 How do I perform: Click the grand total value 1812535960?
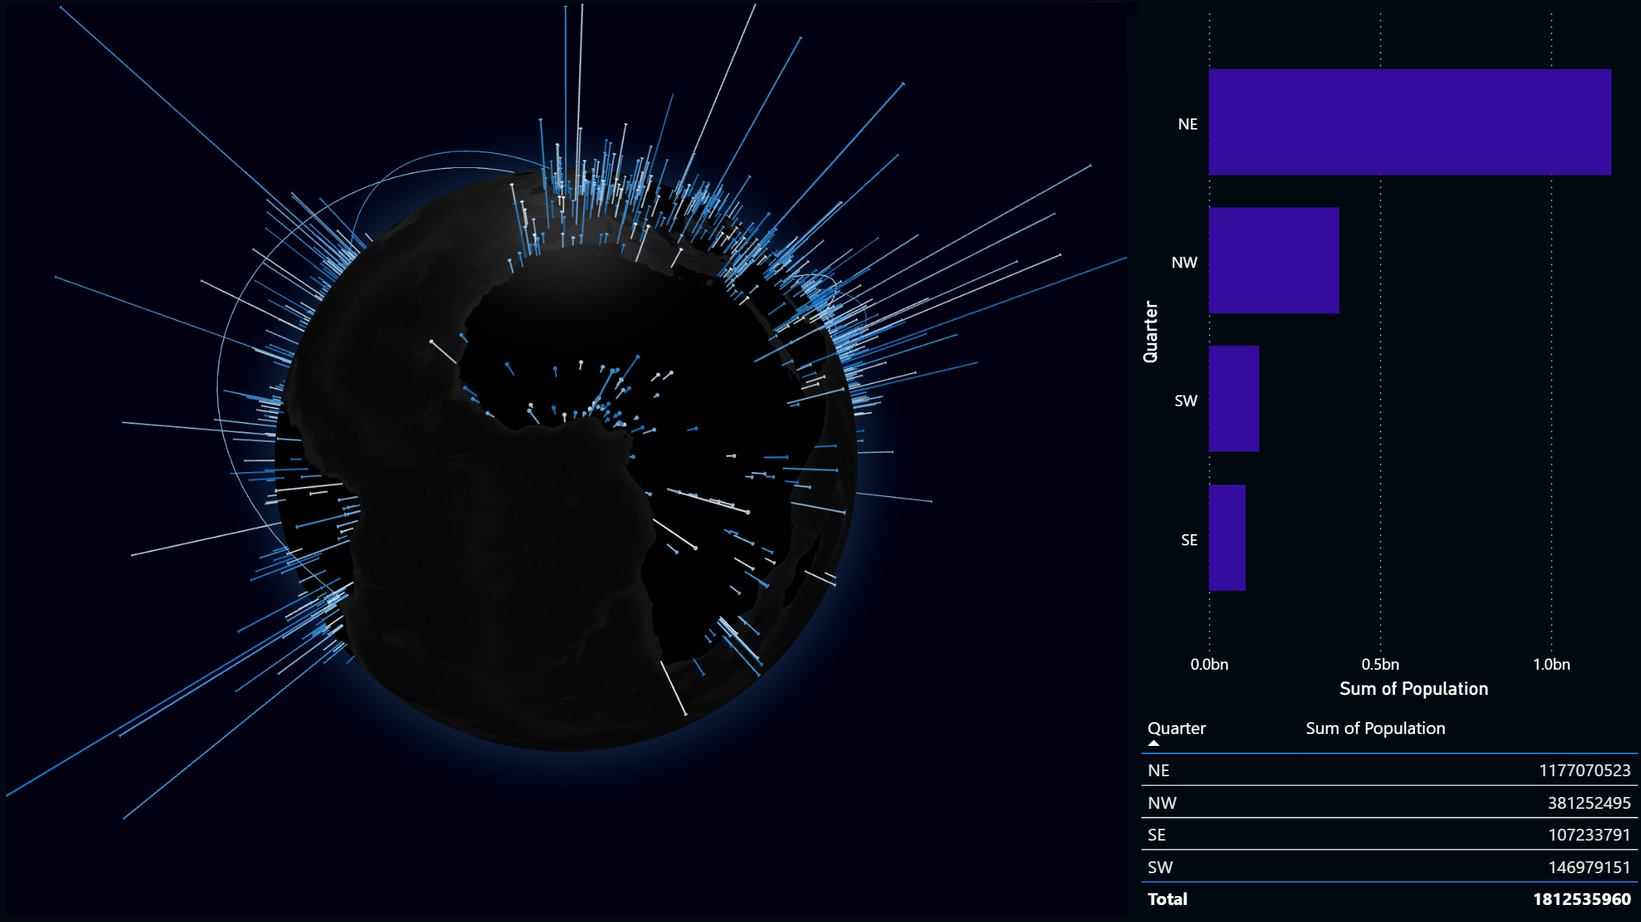(x=1582, y=899)
